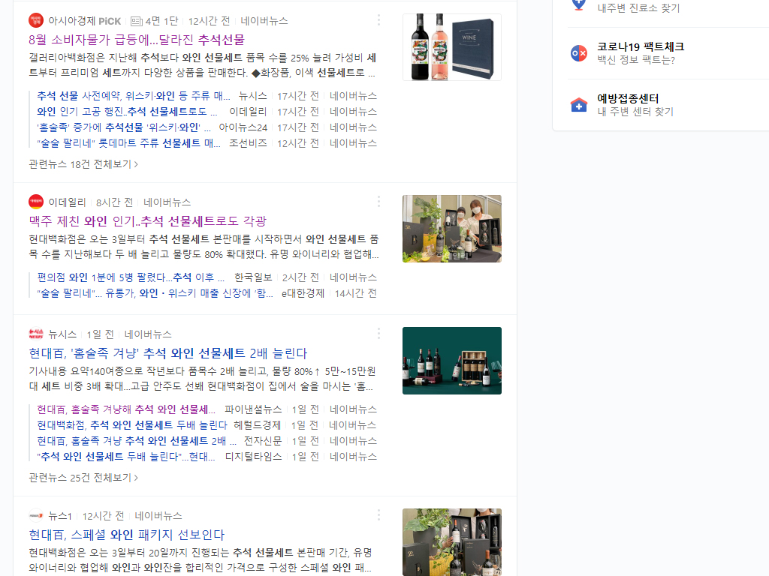Screen dimensions: 769x576
Task: Click 내주변 진료소 찾기 text
Action: click(x=638, y=7)
